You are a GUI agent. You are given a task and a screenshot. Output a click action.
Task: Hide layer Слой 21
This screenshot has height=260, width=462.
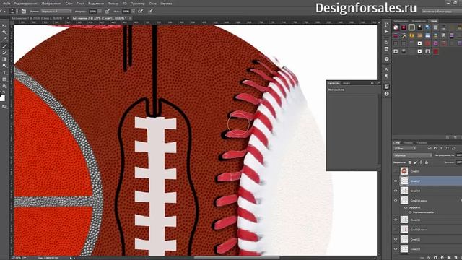(396, 239)
